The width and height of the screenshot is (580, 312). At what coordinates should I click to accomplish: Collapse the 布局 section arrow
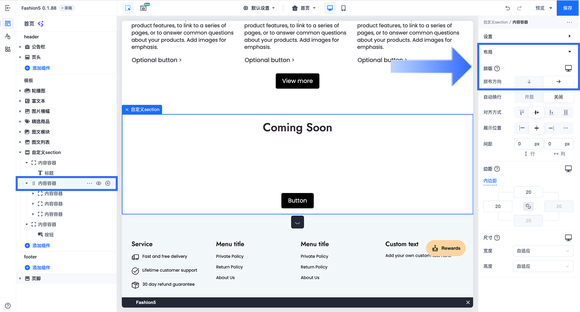[x=569, y=52]
